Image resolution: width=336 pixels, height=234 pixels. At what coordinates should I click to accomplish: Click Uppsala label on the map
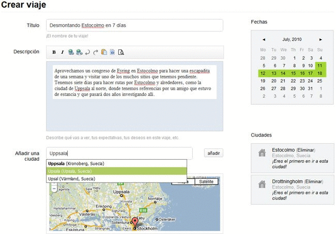pyautogui.click(x=121, y=192)
